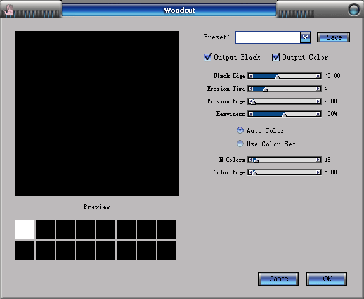Click right arrow of N Colors slider
364x299 pixels.
click(318, 160)
